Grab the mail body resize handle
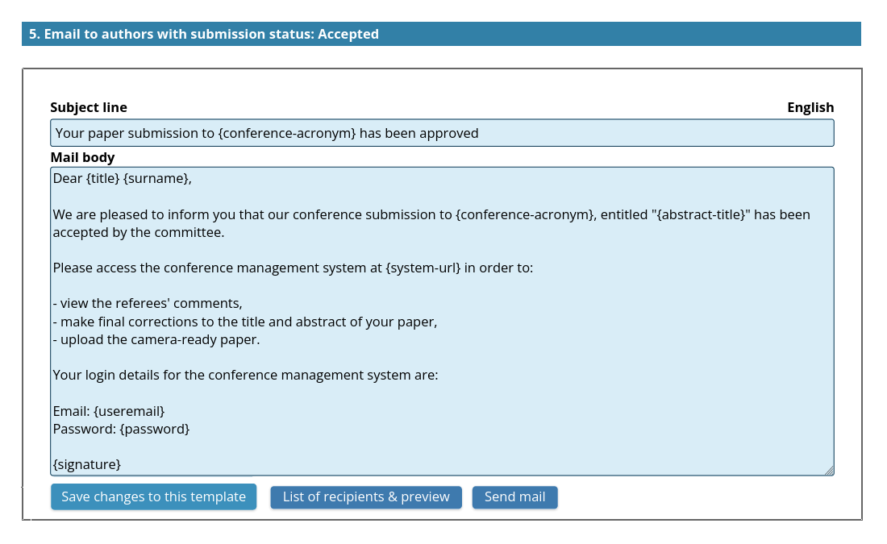 tap(829, 471)
